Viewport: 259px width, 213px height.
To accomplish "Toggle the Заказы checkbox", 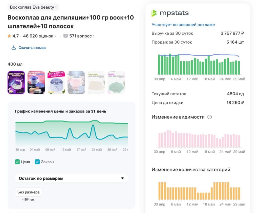I will coord(37,162).
